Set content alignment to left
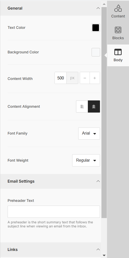Image resolution: width=129 pixels, height=258 pixels. tap(82, 106)
